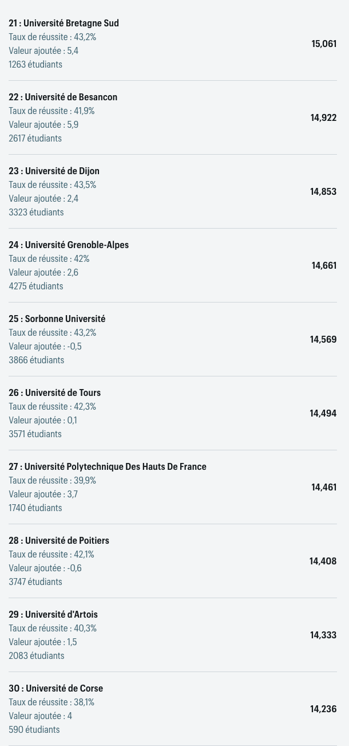Click Valeur ajoutée -0,5 text
The width and height of the screenshot is (349, 746).
tap(45, 347)
